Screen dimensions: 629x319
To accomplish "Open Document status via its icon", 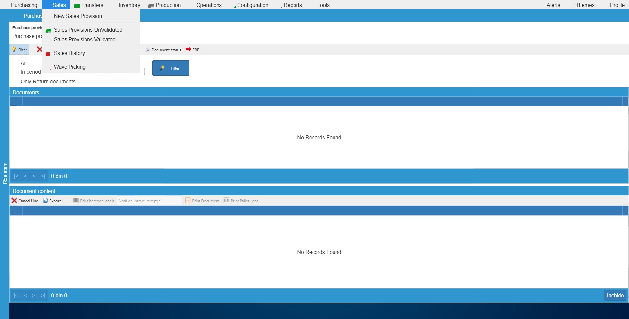I will pos(147,49).
